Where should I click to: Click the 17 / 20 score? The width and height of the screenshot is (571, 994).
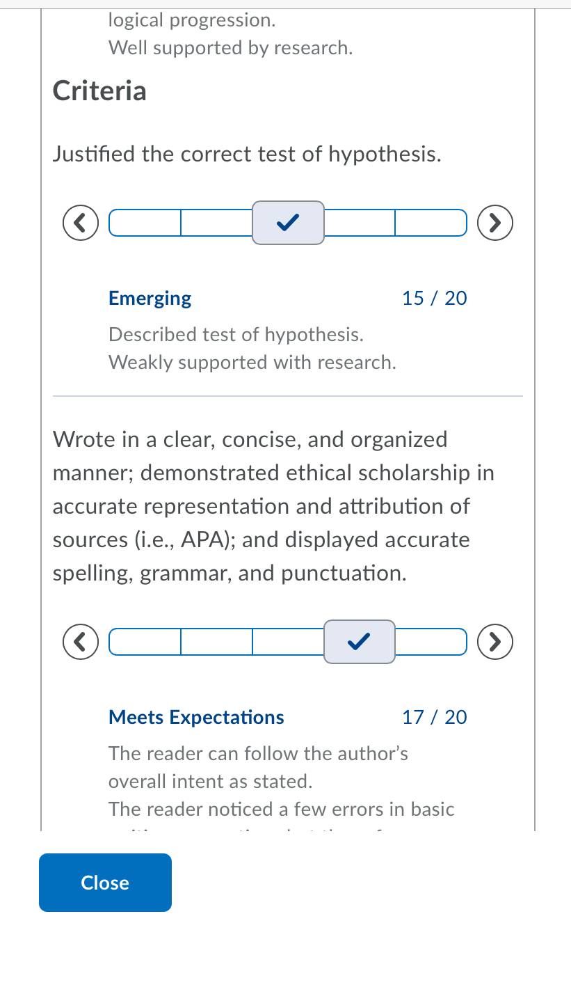(435, 718)
